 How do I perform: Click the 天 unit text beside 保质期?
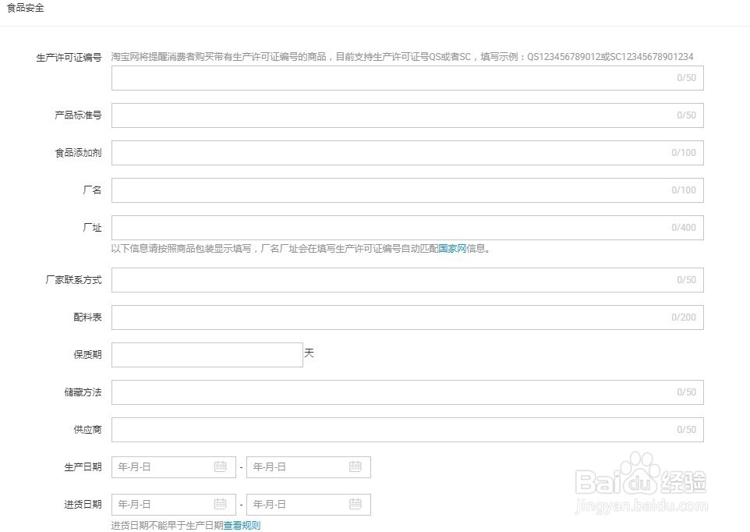[x=309, y=353]
